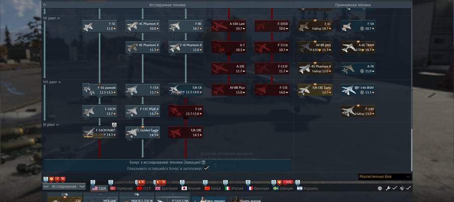Click the wrench icon in bottom-right toolbar
This screenshot has height=202, width=454.
[x=388, y=188]
